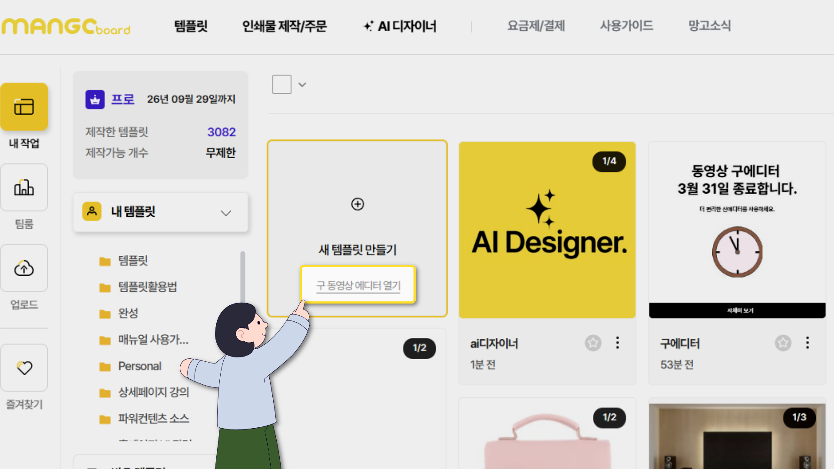The height and width of the screenshot is (469, 834).
Task: Open the 요금제/결제 menu
Action: point(536,26)
